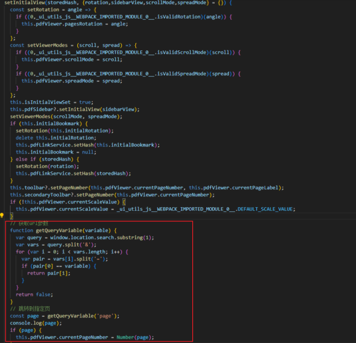Click the 'this.secondaryToolbar?.setPageNumber(' line
The height and width of the screenshot is (343, 356).
click(112, 195)
